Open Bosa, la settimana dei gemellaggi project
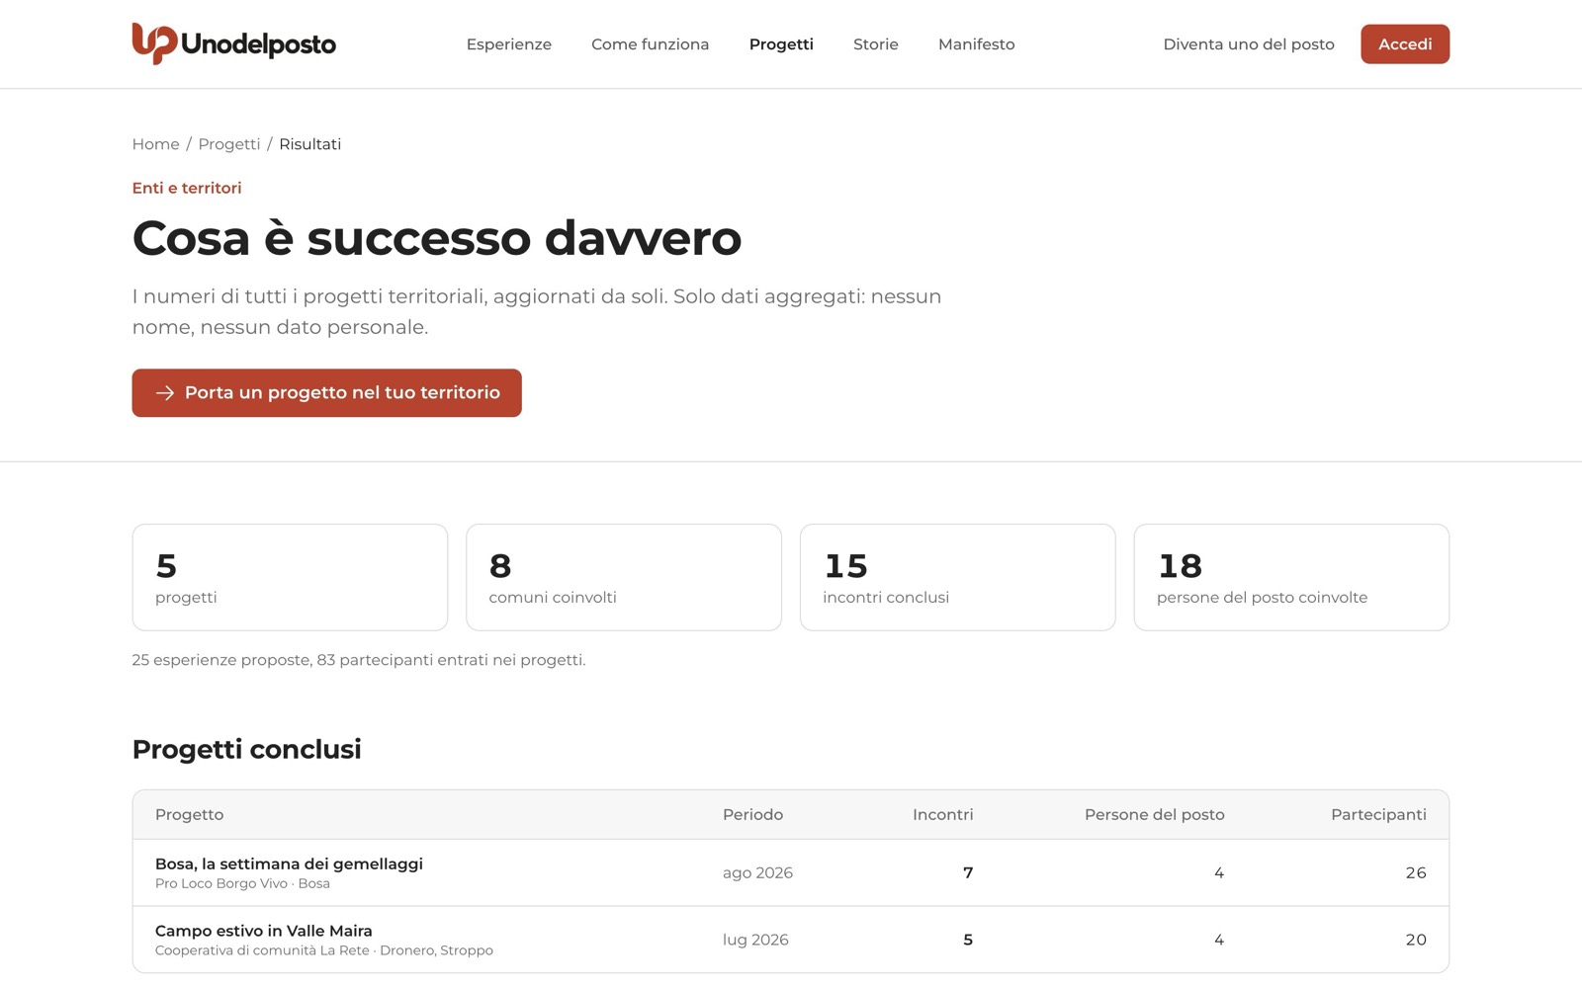This screenshot has width=1582, height=988. [289, 864]
